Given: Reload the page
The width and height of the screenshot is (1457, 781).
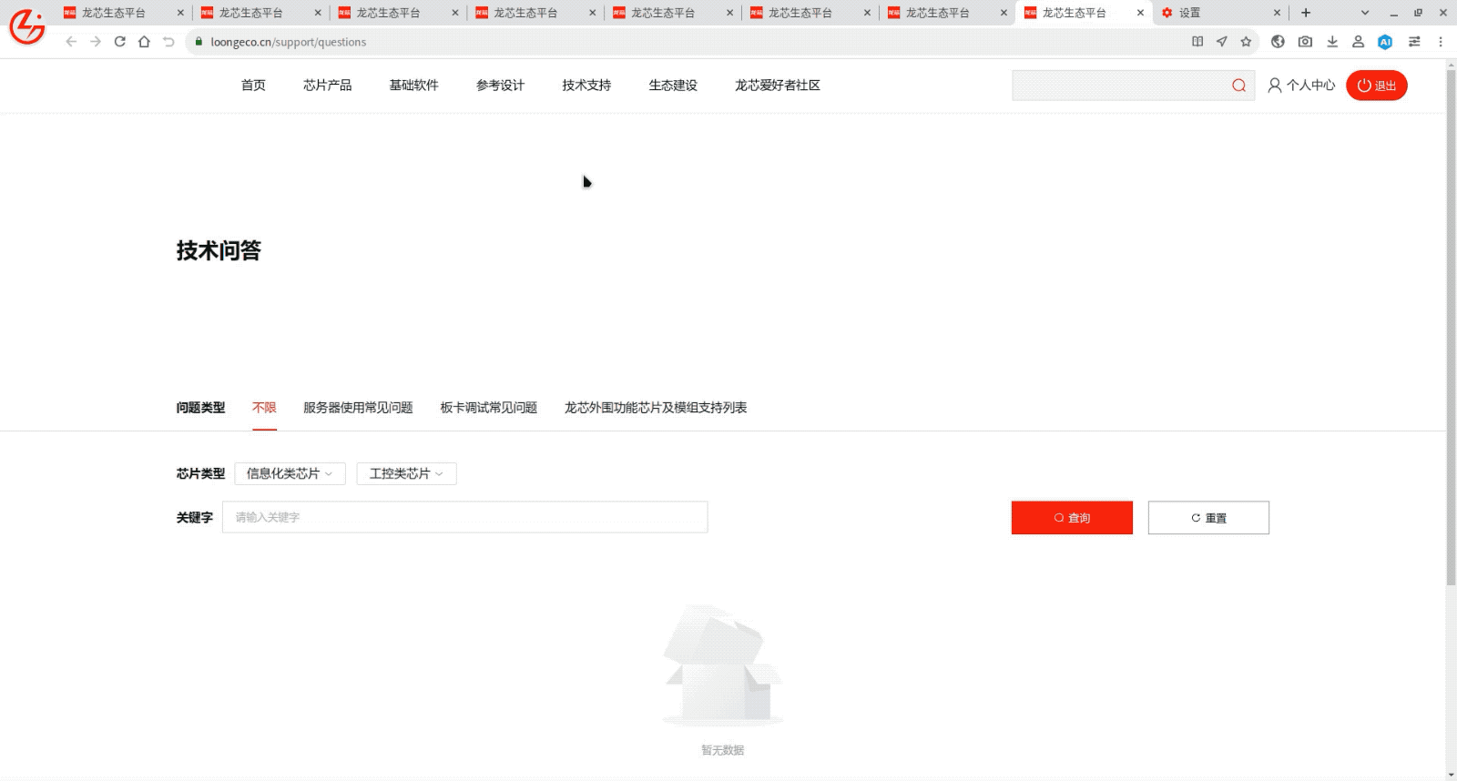Looking at the screenshot, I should (119, 42).
